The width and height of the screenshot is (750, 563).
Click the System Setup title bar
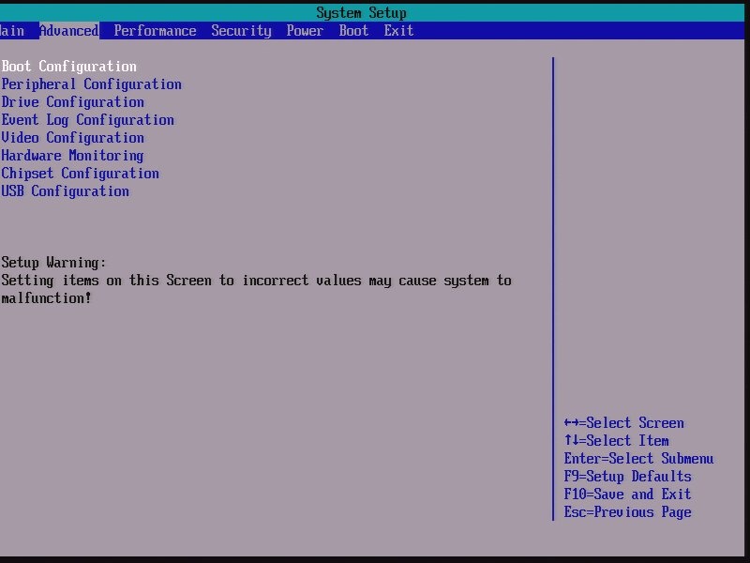(x=361, y=12)
